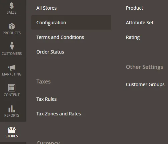The image size is (168, 144).
Task: Open the Product attributes link
Action: 135,8
